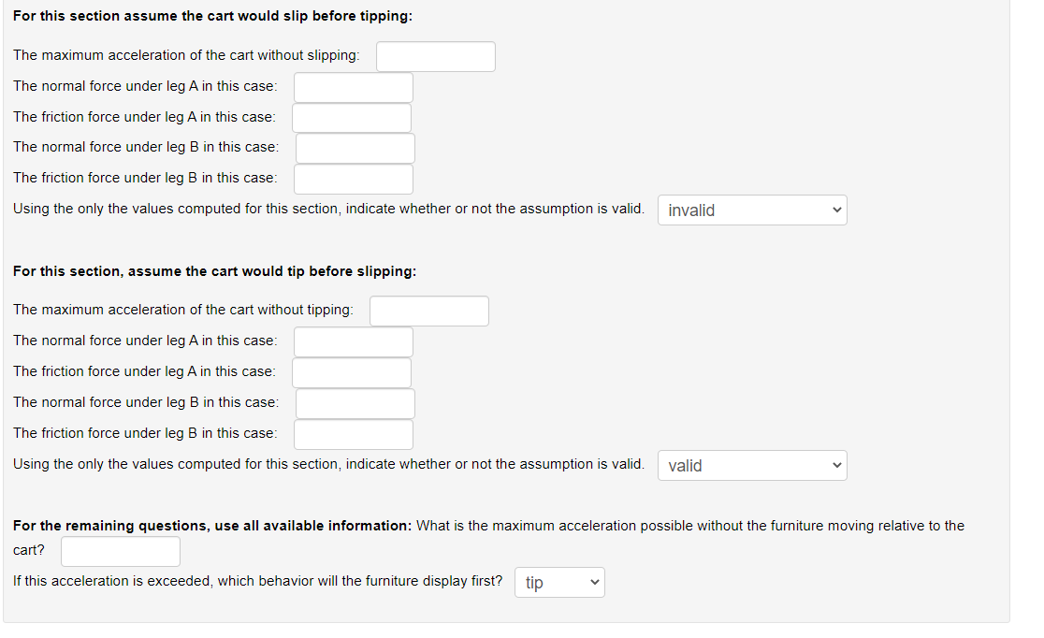This screenshot has height=638, width=1044.
Task: Click leg B normal force field in slip section
Action: [355, 148]
